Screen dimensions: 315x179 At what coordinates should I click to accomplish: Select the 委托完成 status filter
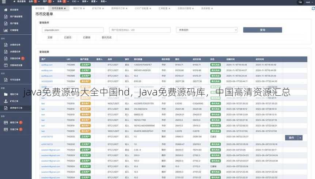pos(106,37)
